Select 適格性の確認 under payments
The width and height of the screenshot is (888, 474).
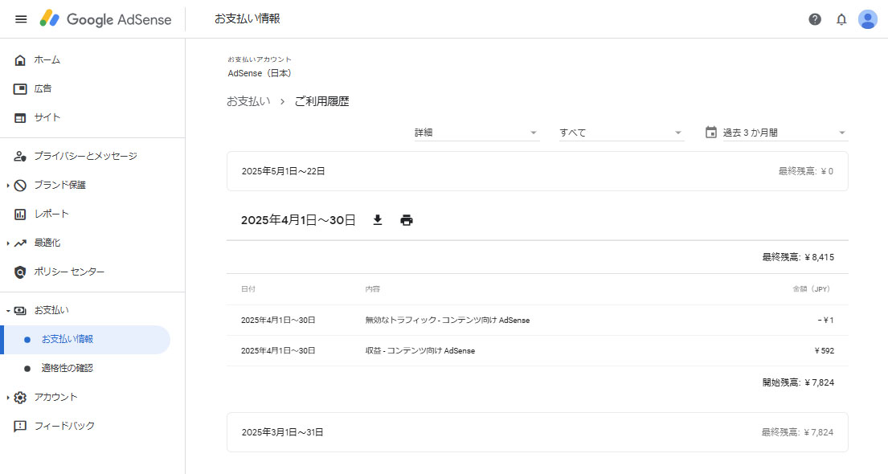[68, 368]
